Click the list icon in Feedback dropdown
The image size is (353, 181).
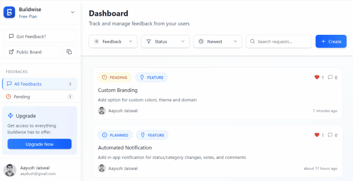(x=96, y=41)
